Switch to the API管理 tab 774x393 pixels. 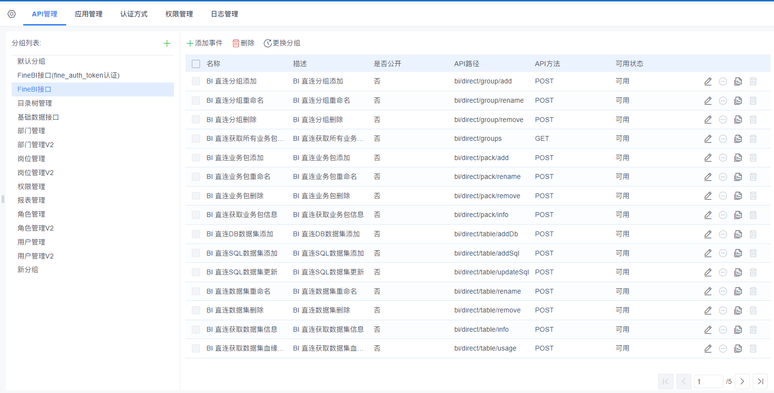pos(44,14)
